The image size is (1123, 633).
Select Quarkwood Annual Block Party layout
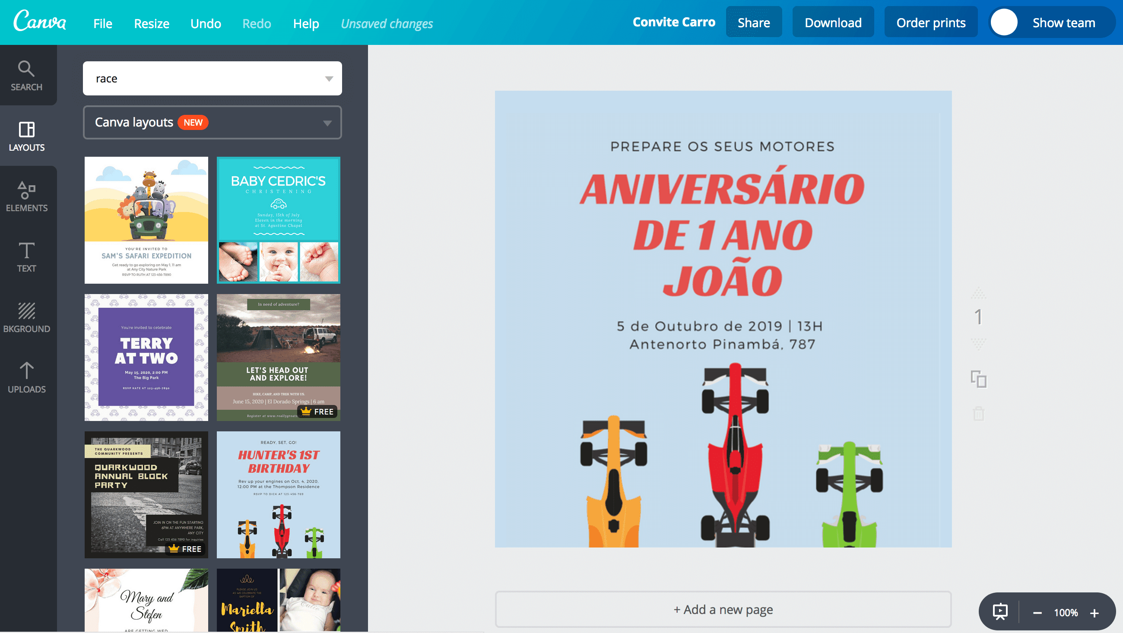coord(146,494)
